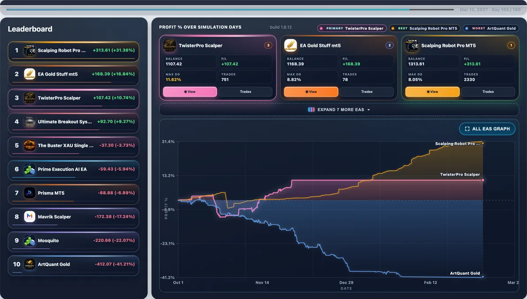Click the EA Gold Stuff mt5 card avatar
Screen dimensions: 527x299
[x=291, y=46]
